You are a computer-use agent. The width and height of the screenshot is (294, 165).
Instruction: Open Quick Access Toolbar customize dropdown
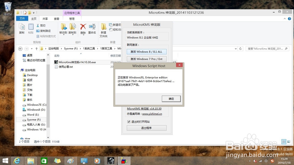tap(34, 13)
